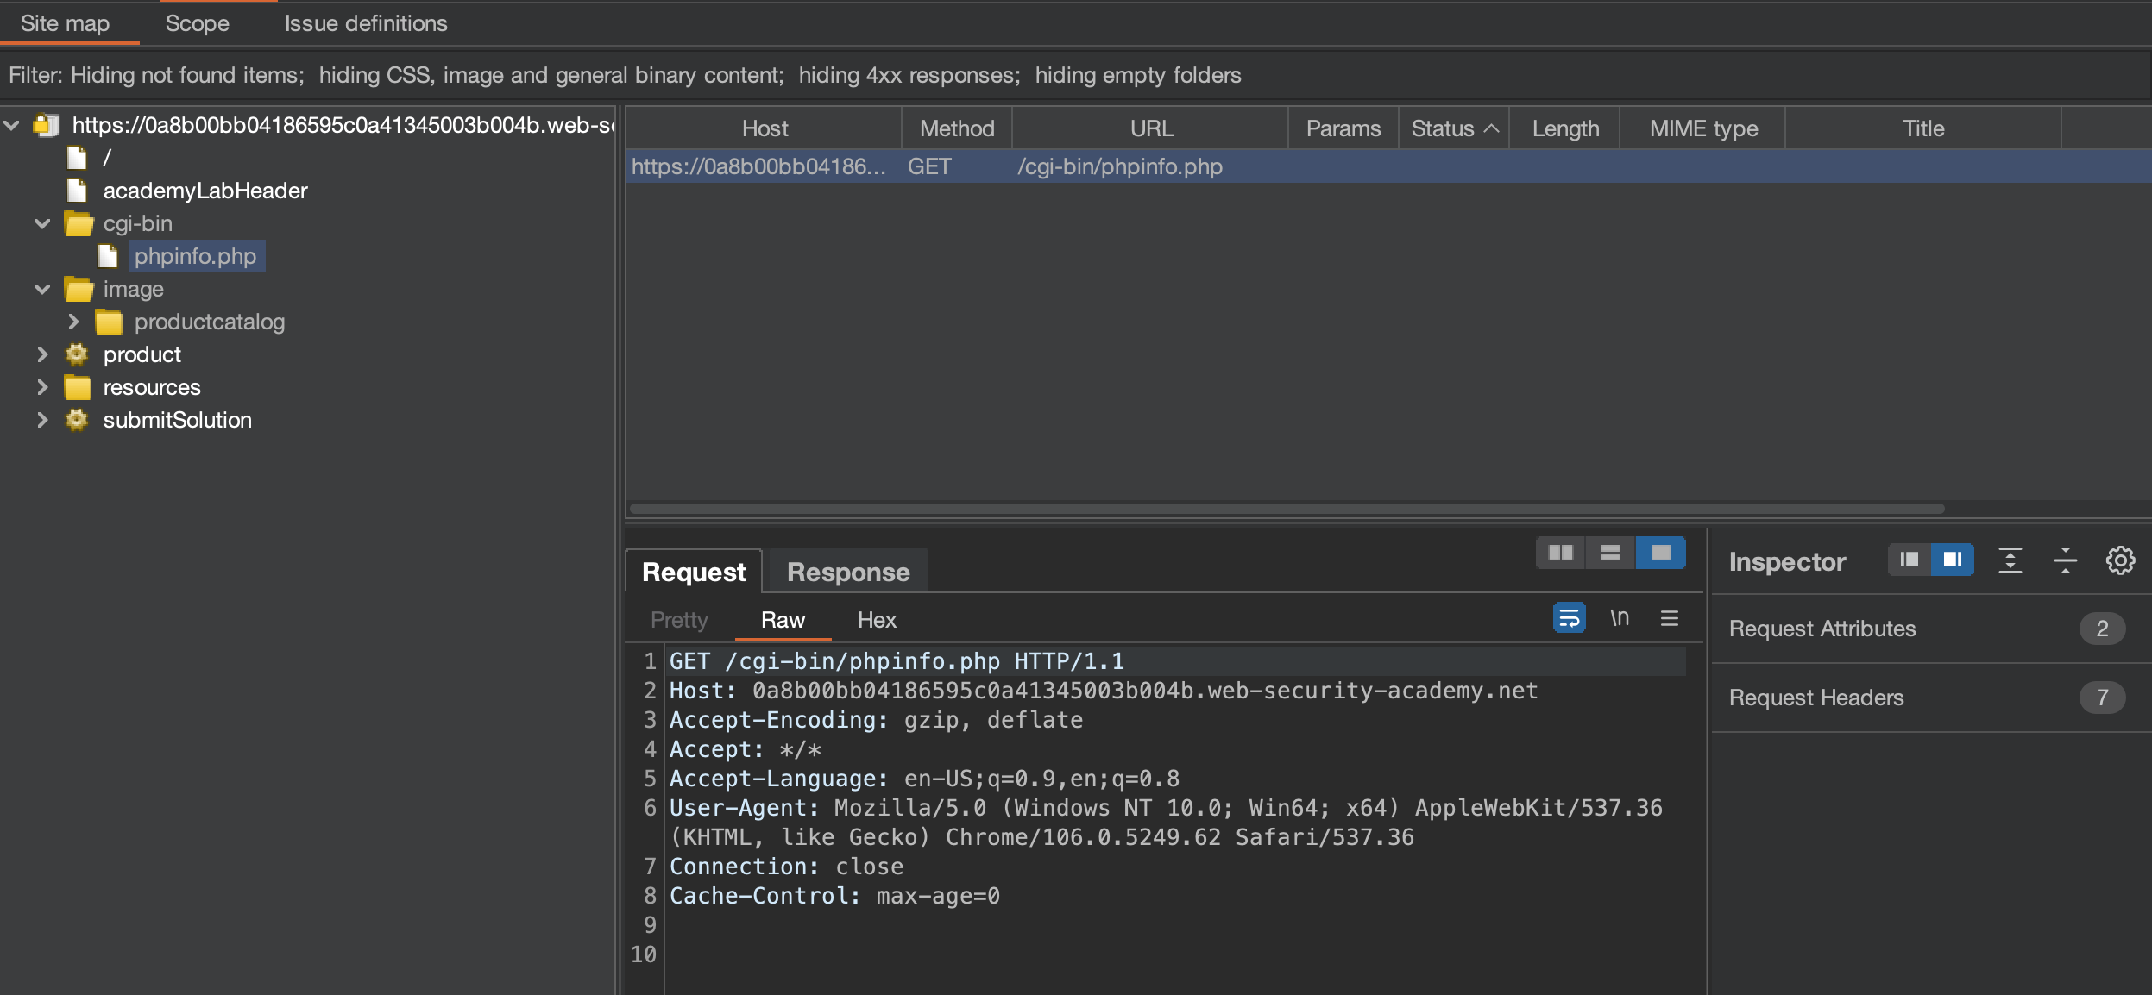This screenshot has height=995, width=2152.
Task: Dock Inspector panel to left icon
Action: coord(1910,560)
